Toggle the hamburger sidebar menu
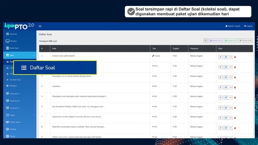The height and width of the screenshot is (145, 258). [40, 26]
